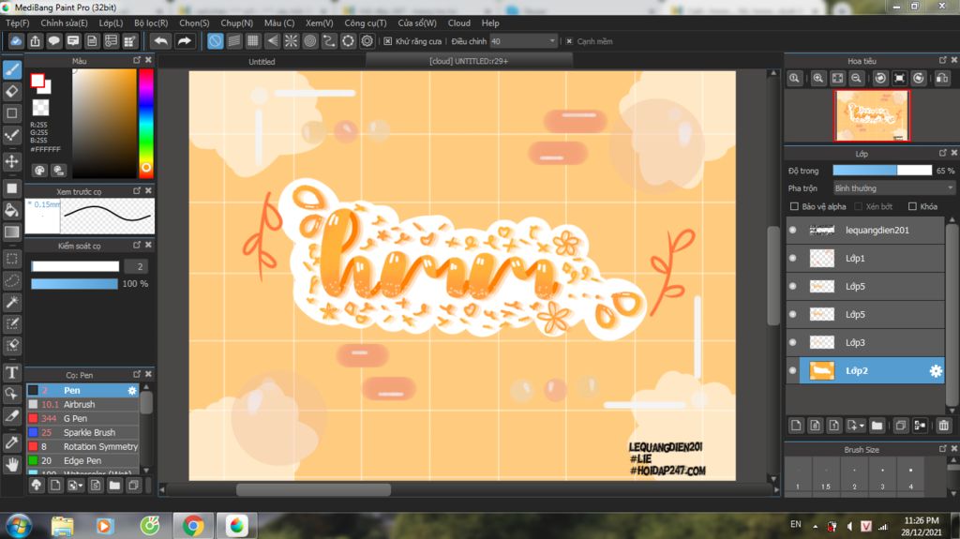The image size is (960, 539).
Task: Toggle transparent color swatch
Action: pyautogui.click(x=40, y=108)
